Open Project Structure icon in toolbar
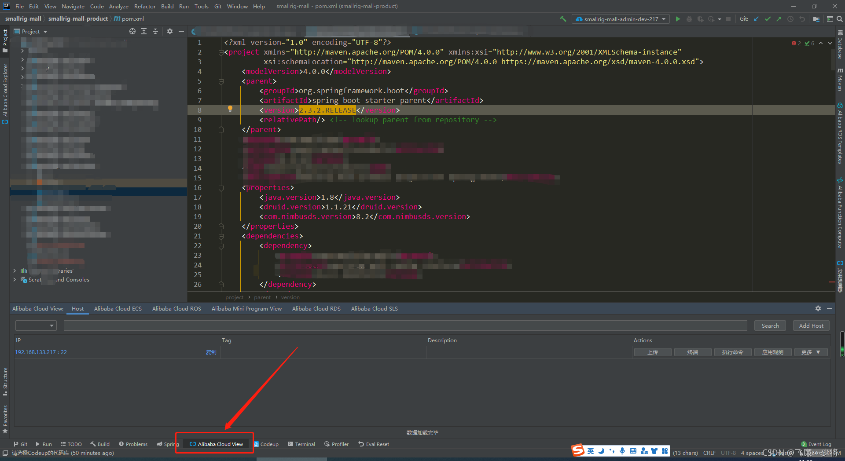Screen dimensions: 845x461 coord(816,19)
